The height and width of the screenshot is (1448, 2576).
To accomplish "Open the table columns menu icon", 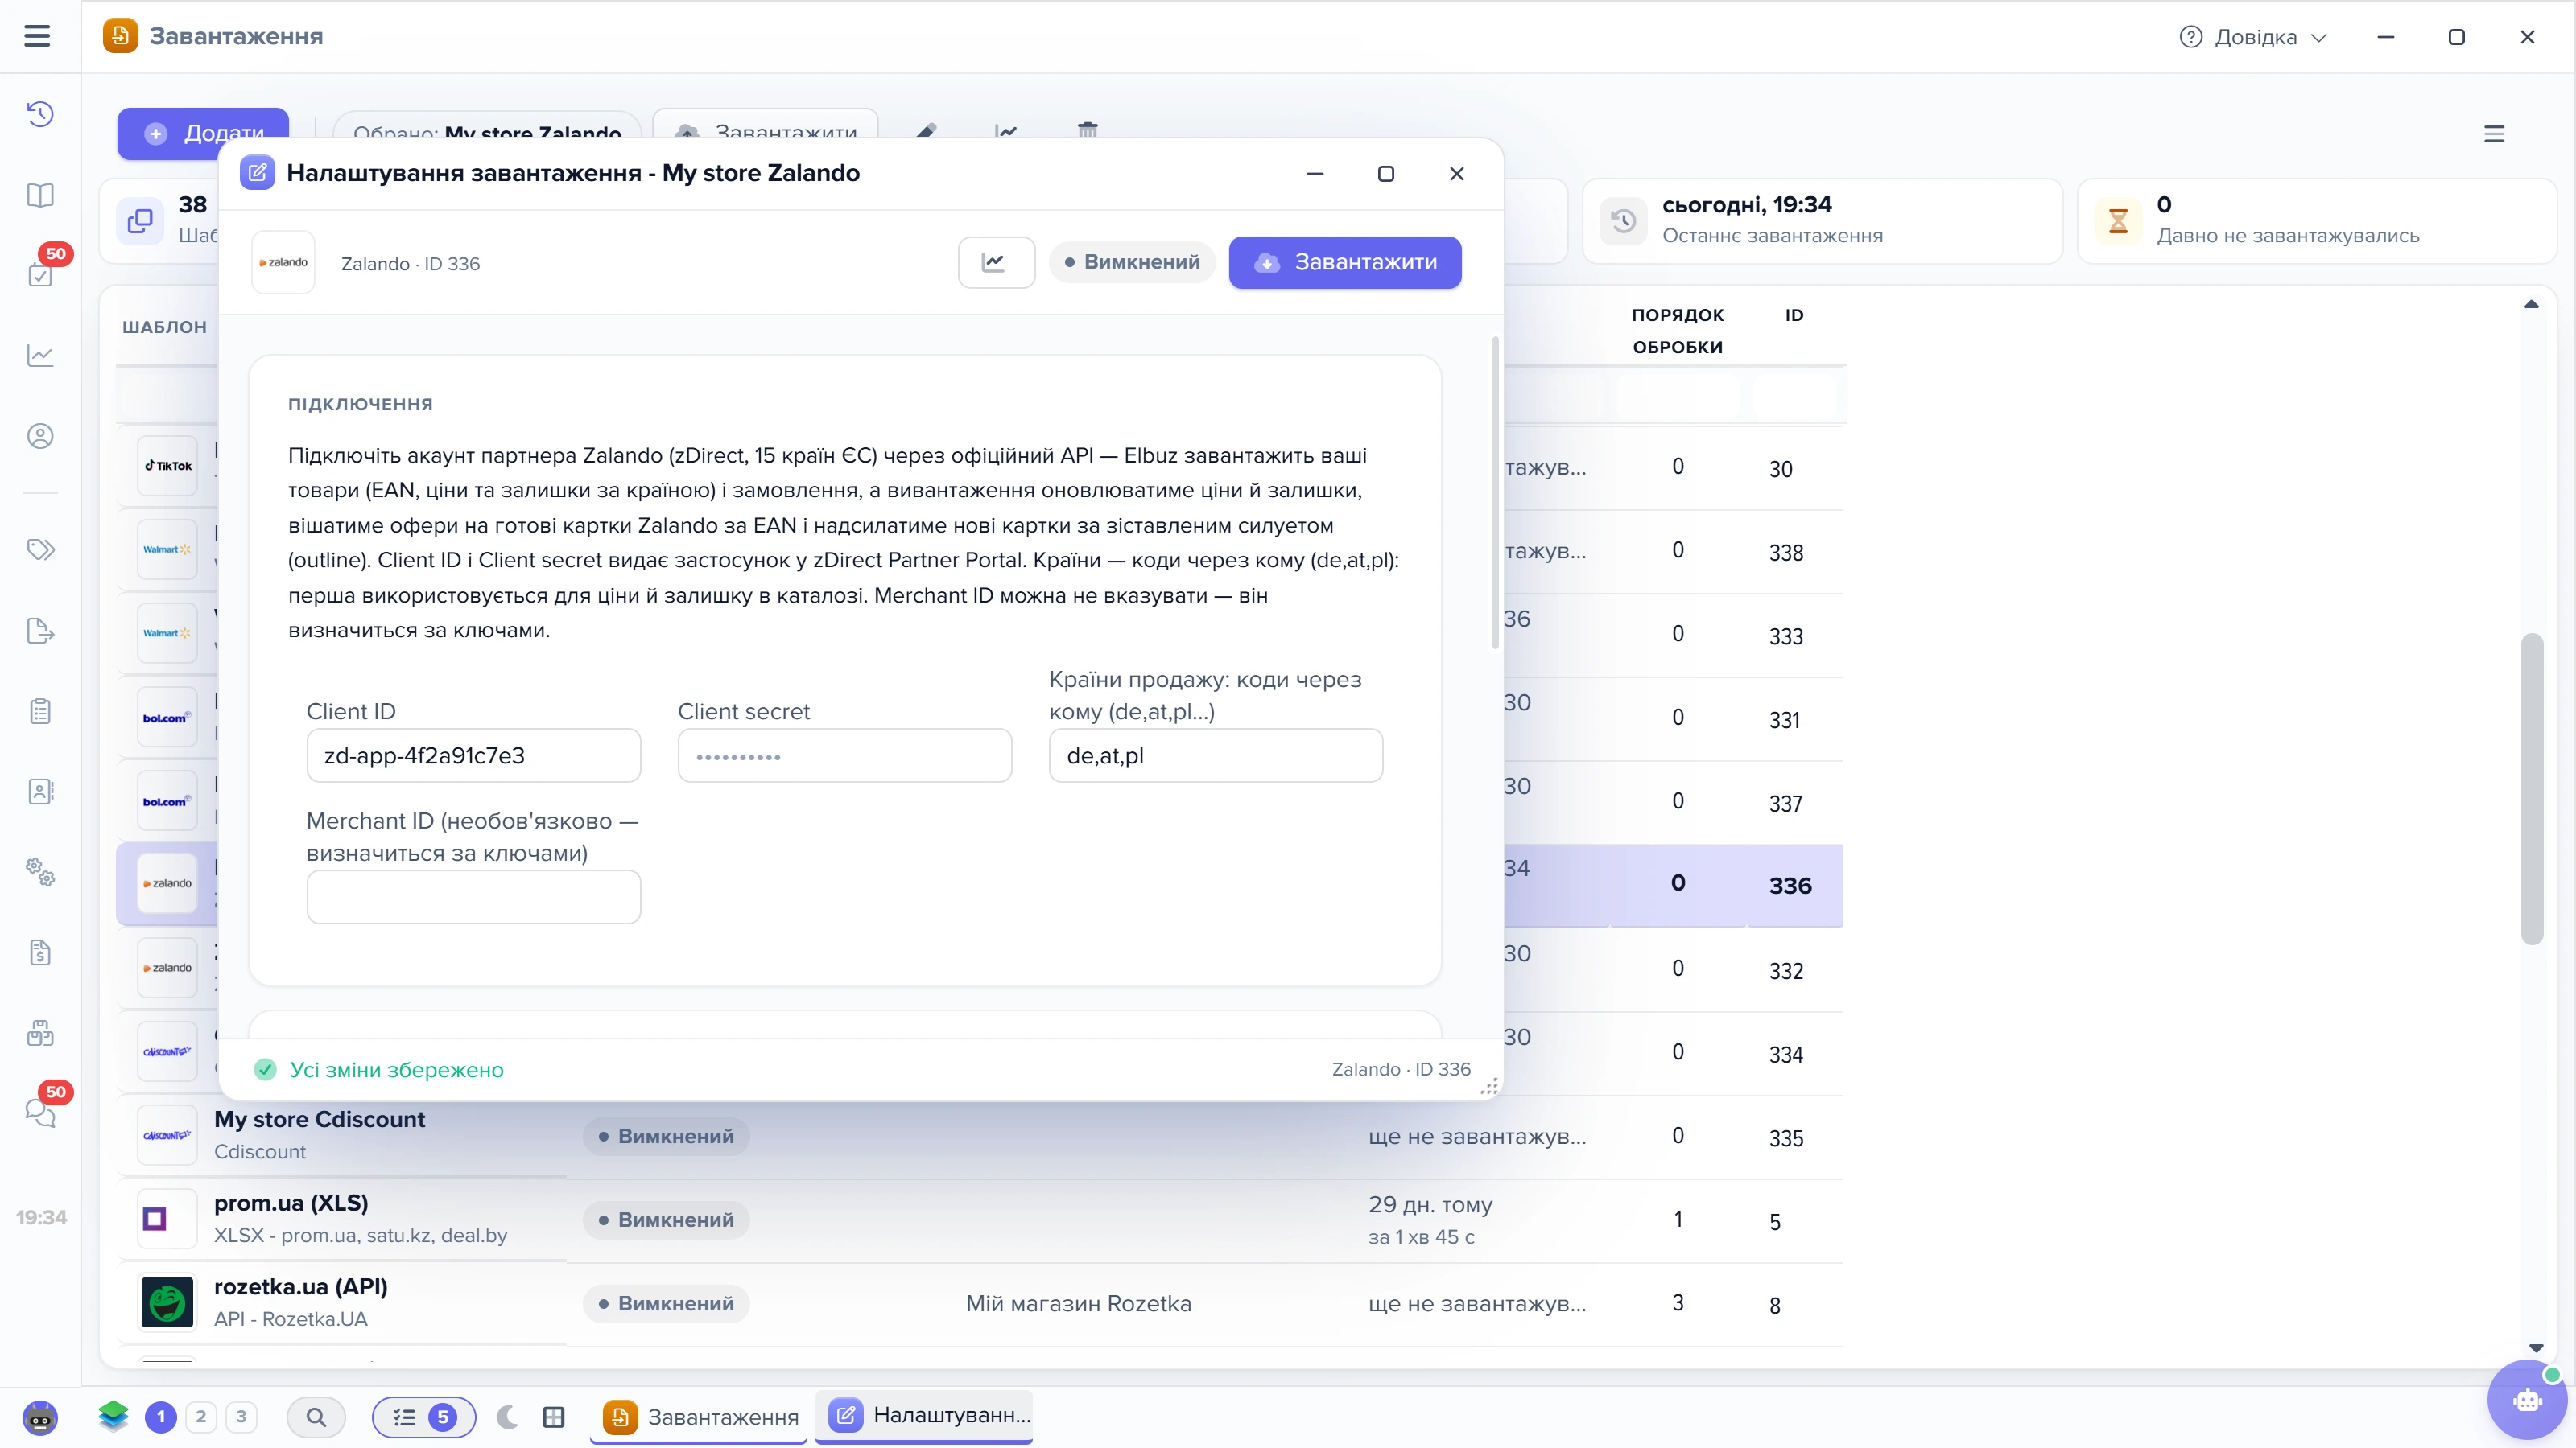I will [x=2494, y=134].
